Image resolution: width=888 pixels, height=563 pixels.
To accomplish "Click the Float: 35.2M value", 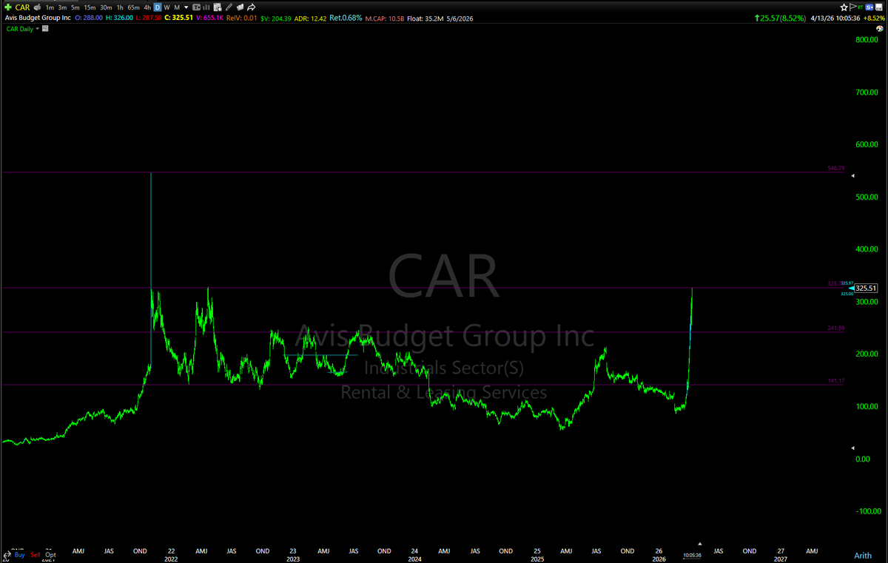I will pyautogui.click(x=425, y=18).
